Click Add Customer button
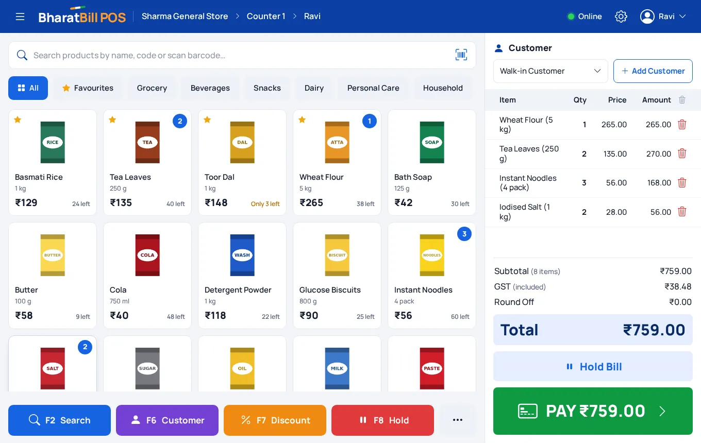This screenshot has width=701, height=443. (653, 71)
